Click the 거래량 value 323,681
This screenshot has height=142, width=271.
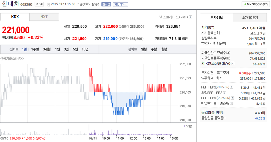coord(173,27)
